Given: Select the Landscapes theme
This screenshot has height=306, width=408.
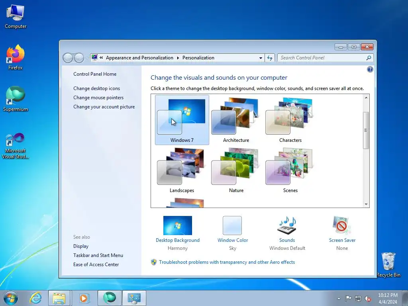Looking at the screenshot, I should tap(182, 170).
